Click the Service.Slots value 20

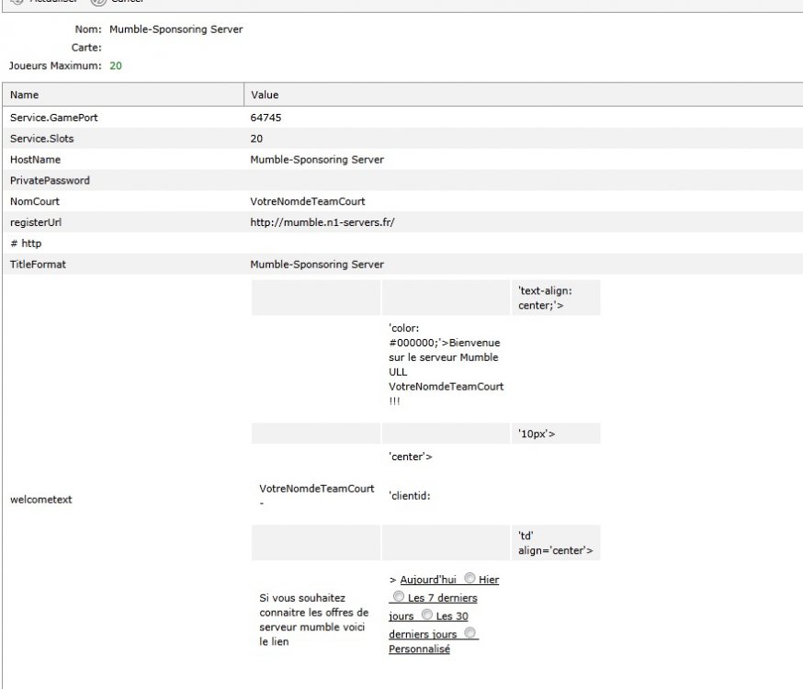point(256,139)
